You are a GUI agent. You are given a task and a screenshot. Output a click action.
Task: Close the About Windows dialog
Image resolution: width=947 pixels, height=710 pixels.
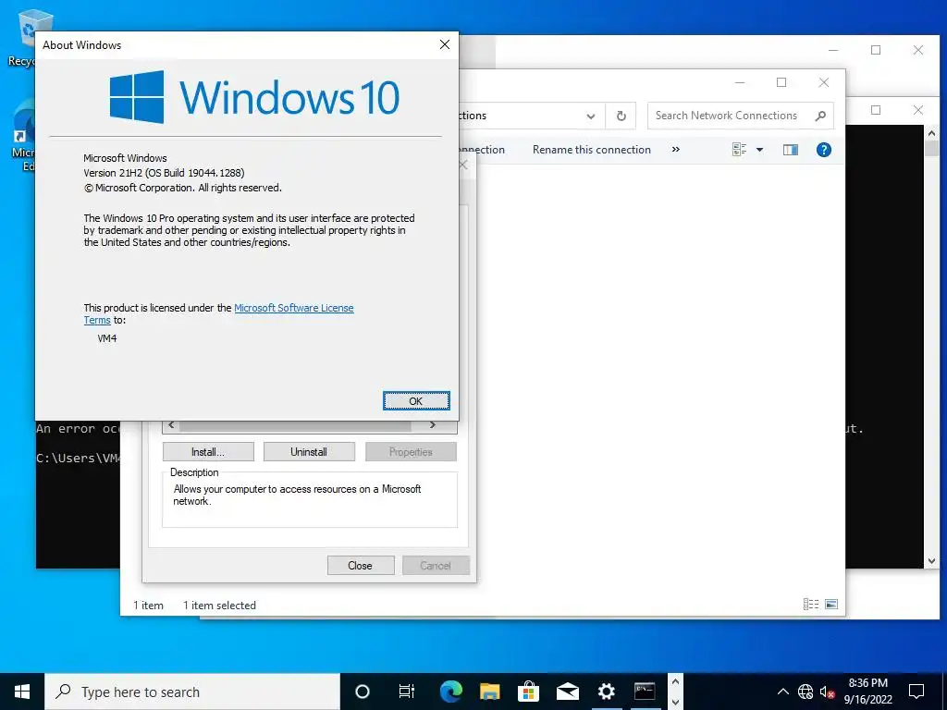445,44
